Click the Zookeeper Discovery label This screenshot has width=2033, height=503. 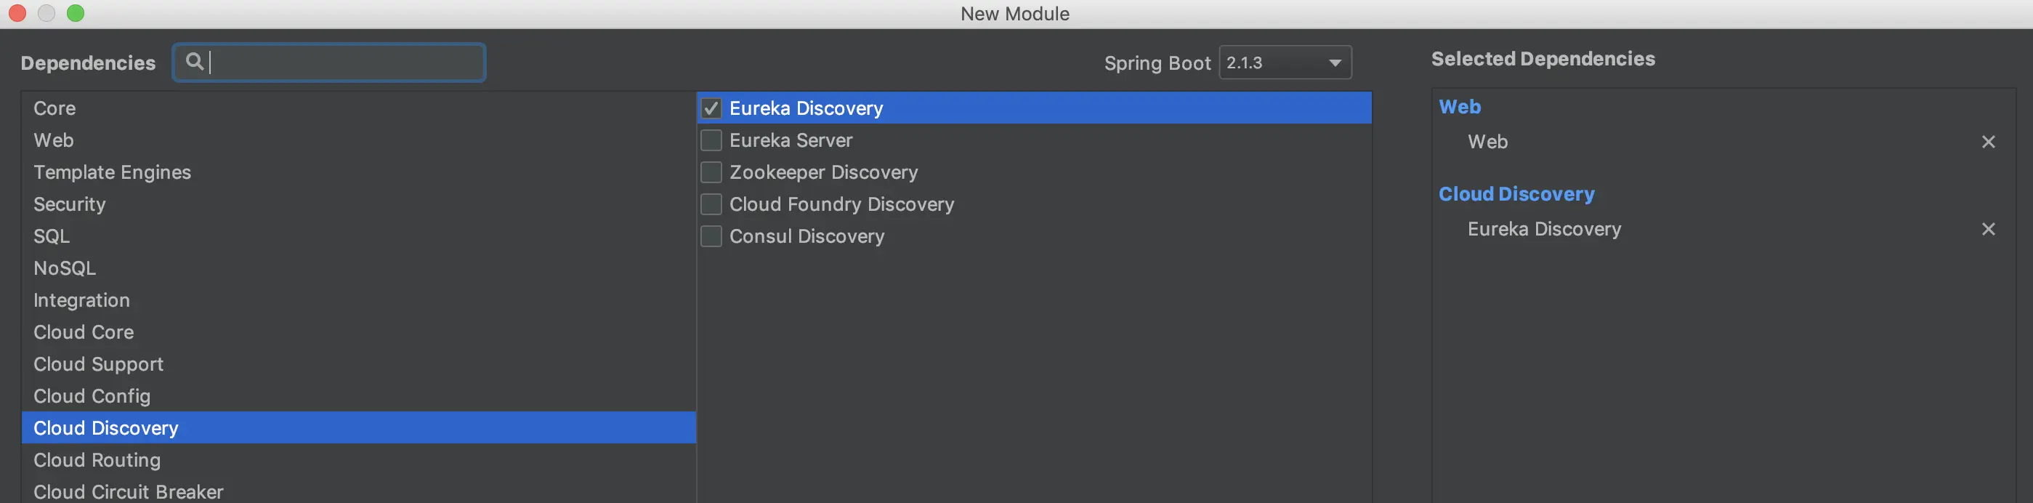[x=823, y=172]
